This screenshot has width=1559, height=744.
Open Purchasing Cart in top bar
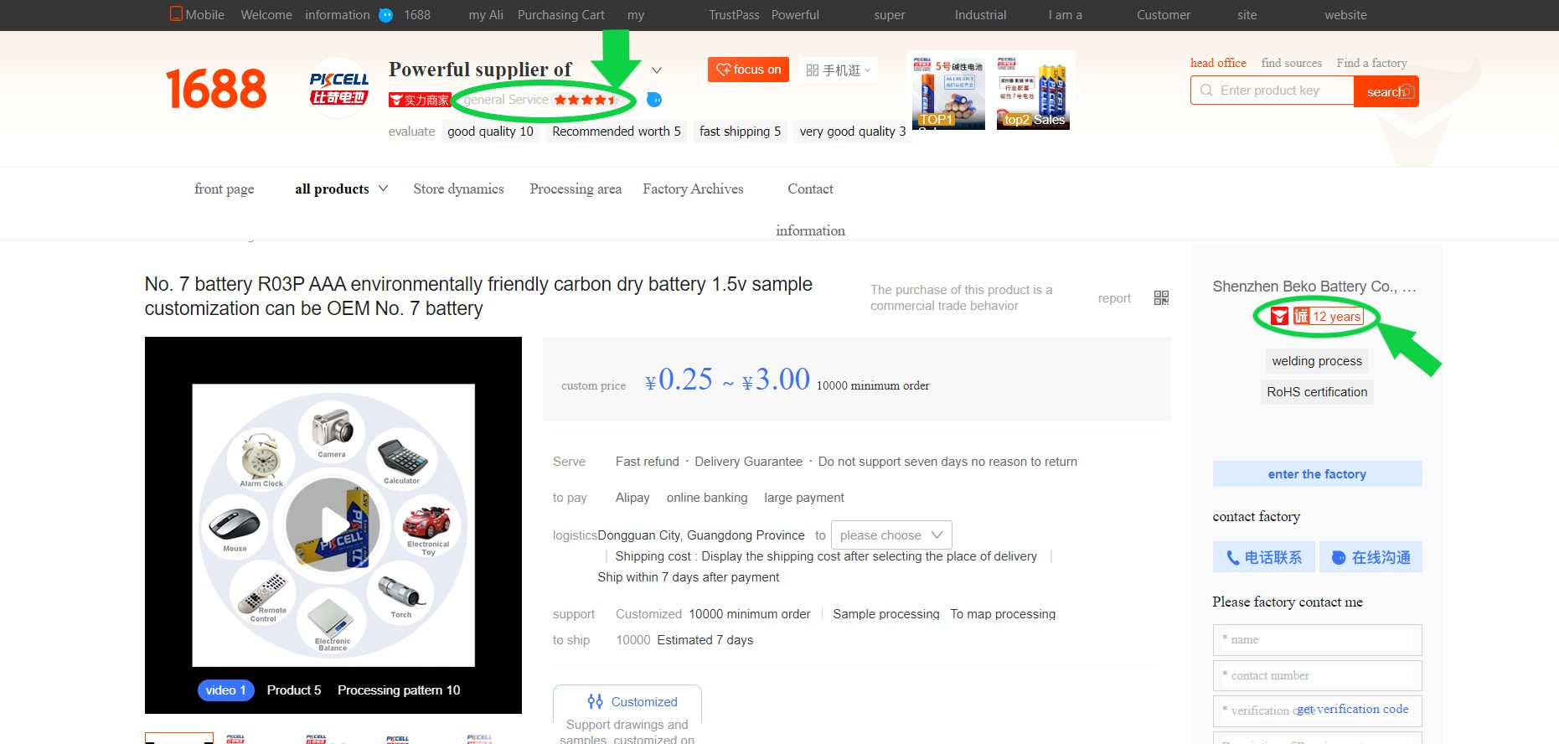(x=561, y=15)
